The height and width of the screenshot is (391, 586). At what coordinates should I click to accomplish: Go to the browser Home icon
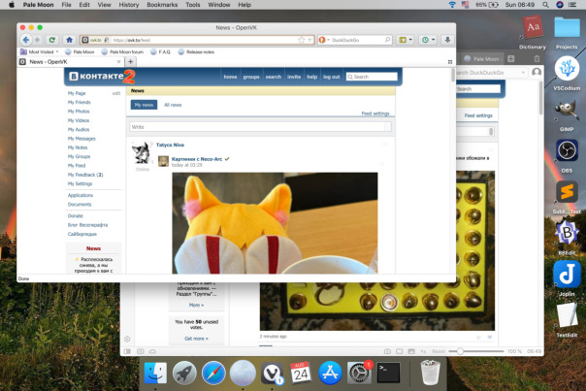click(69, 40)
